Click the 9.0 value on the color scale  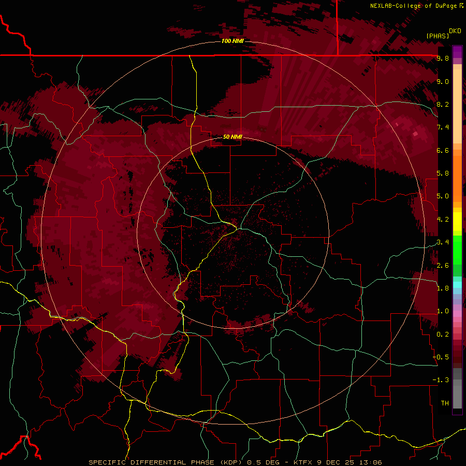pos(443,81)
